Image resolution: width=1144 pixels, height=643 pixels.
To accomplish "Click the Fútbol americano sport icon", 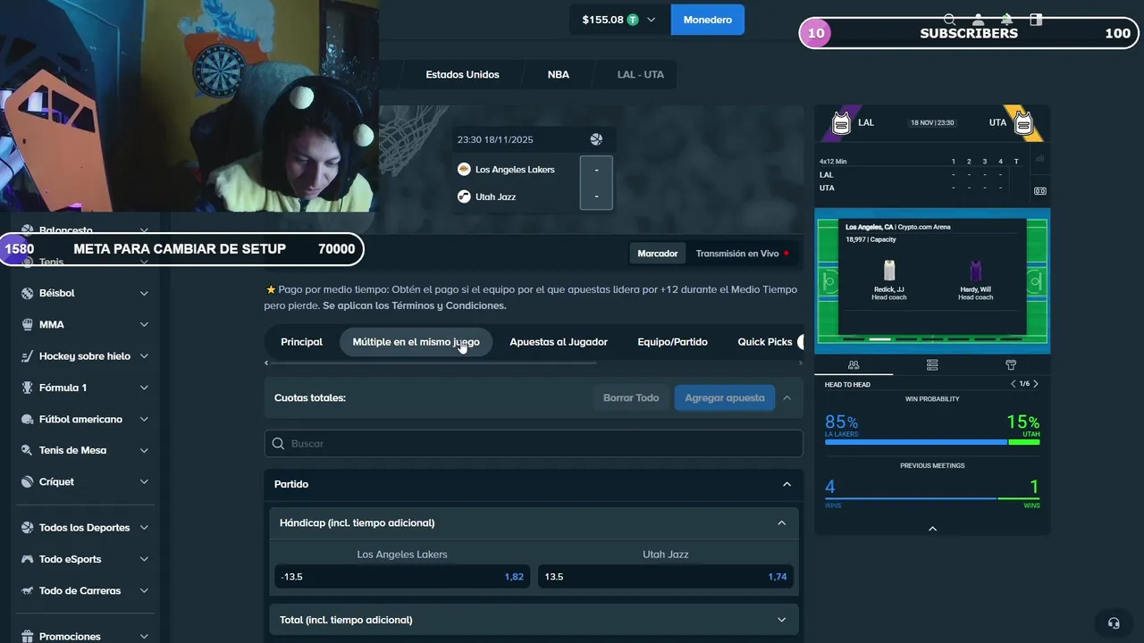I will 27,419.
